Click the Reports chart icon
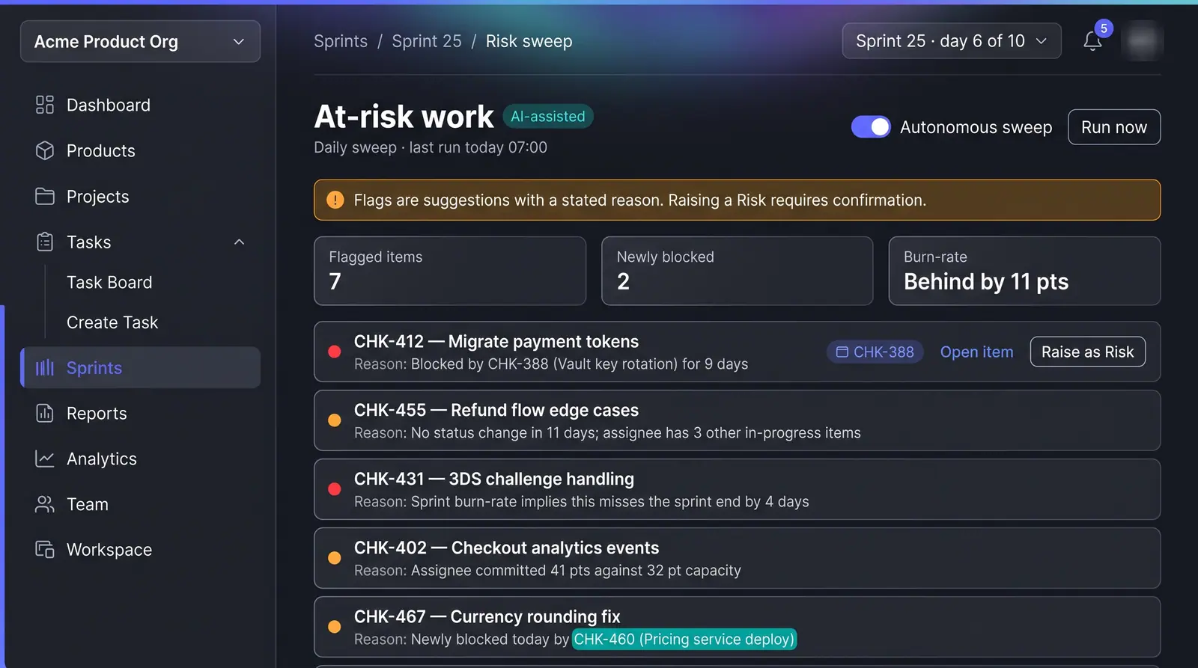1198x668 pixels. coord(45,413)
